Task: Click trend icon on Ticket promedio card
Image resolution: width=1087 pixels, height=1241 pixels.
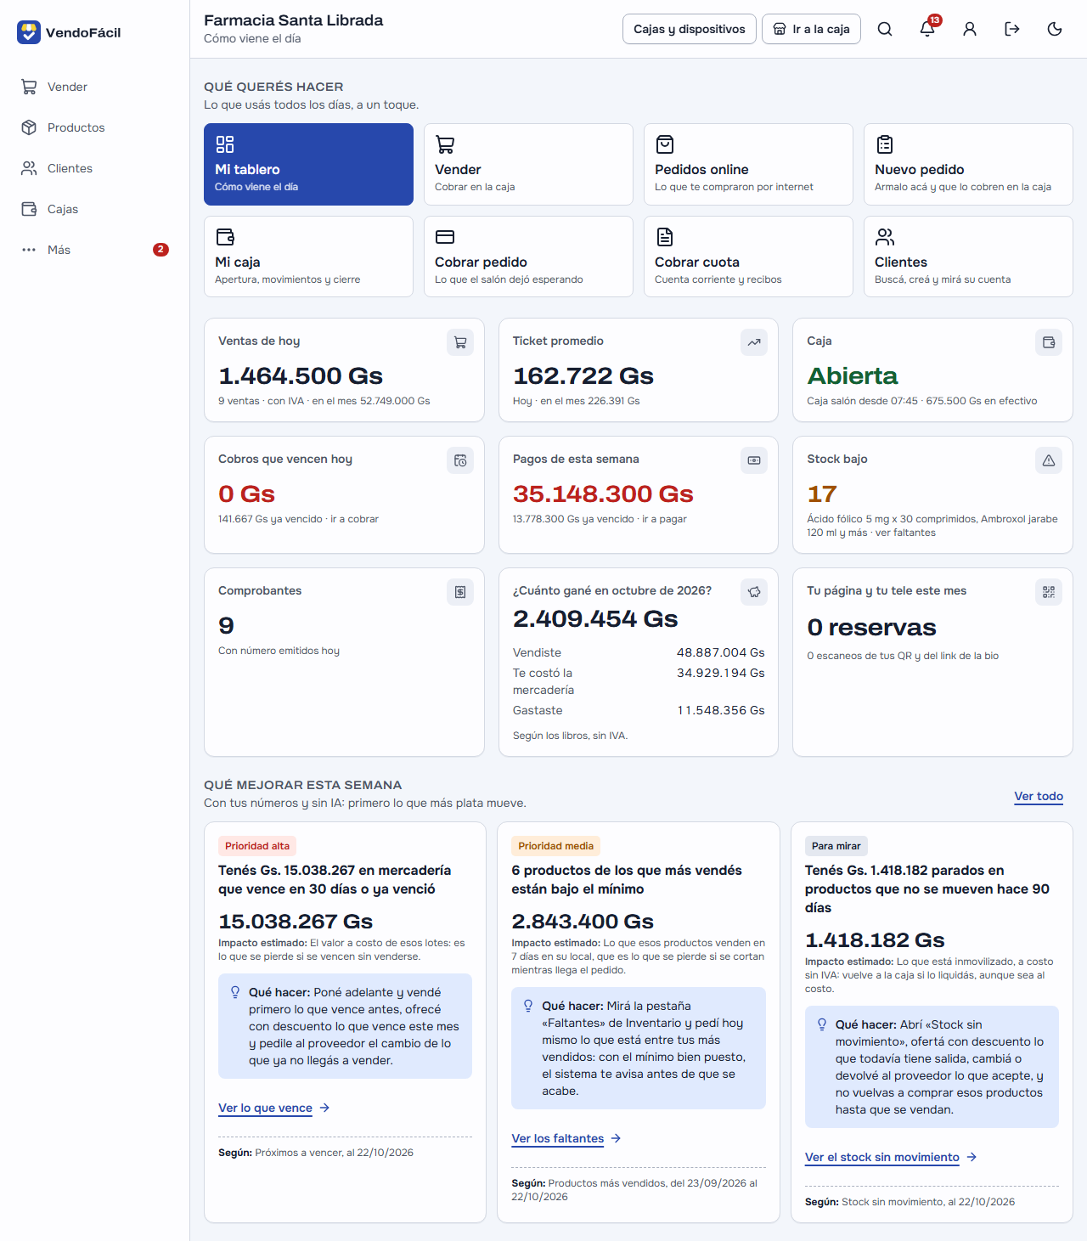Action: pos(754,342)
